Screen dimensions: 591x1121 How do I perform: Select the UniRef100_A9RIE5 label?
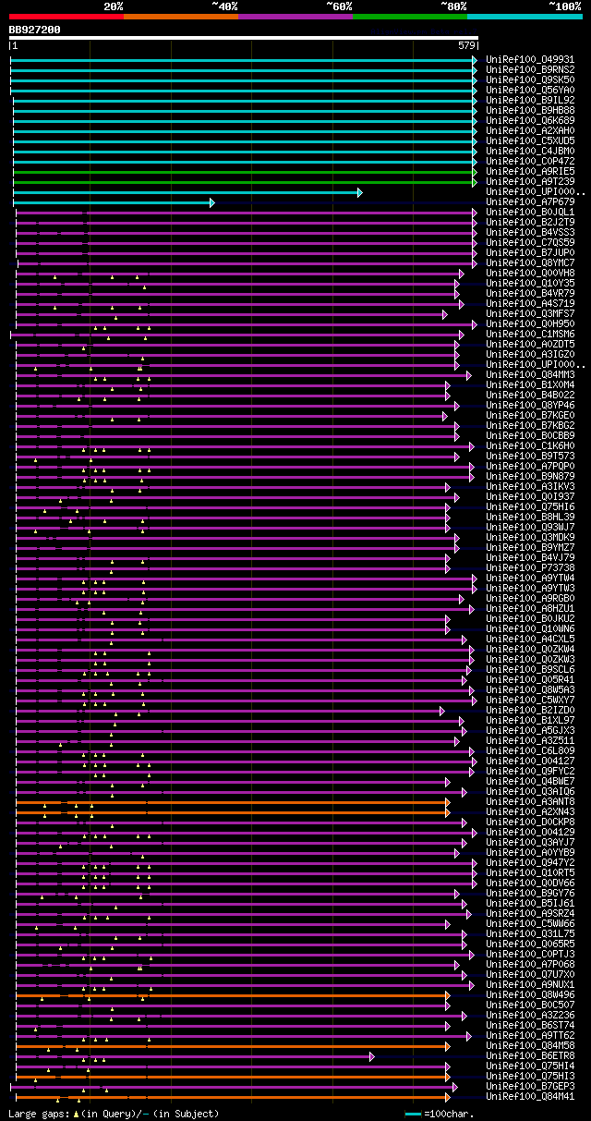coord(530,171)
